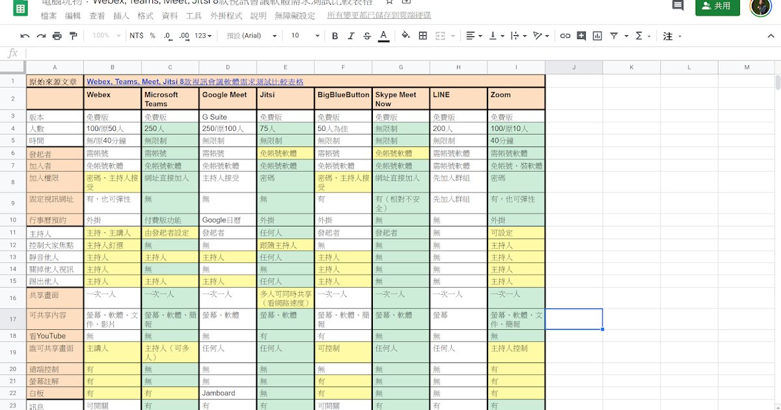Click the merge cells icon
The width and height of the screenshot is (781, 410).
click(440, 36)
